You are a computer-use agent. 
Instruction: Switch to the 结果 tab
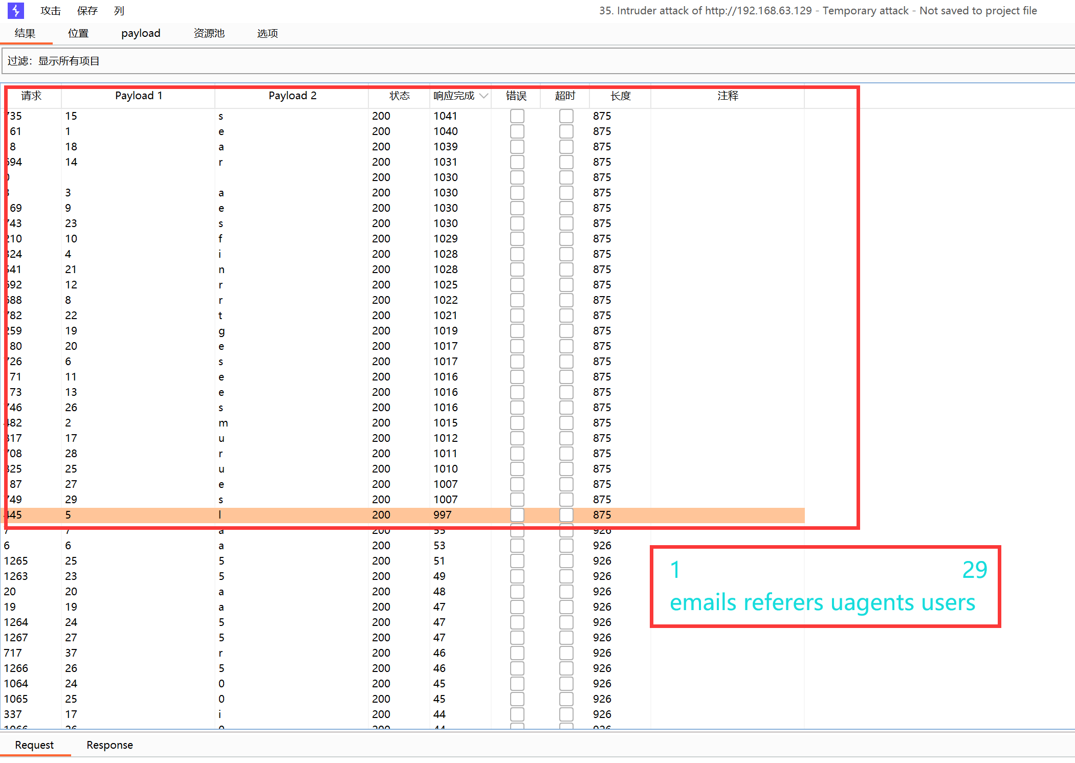(25, 33)
